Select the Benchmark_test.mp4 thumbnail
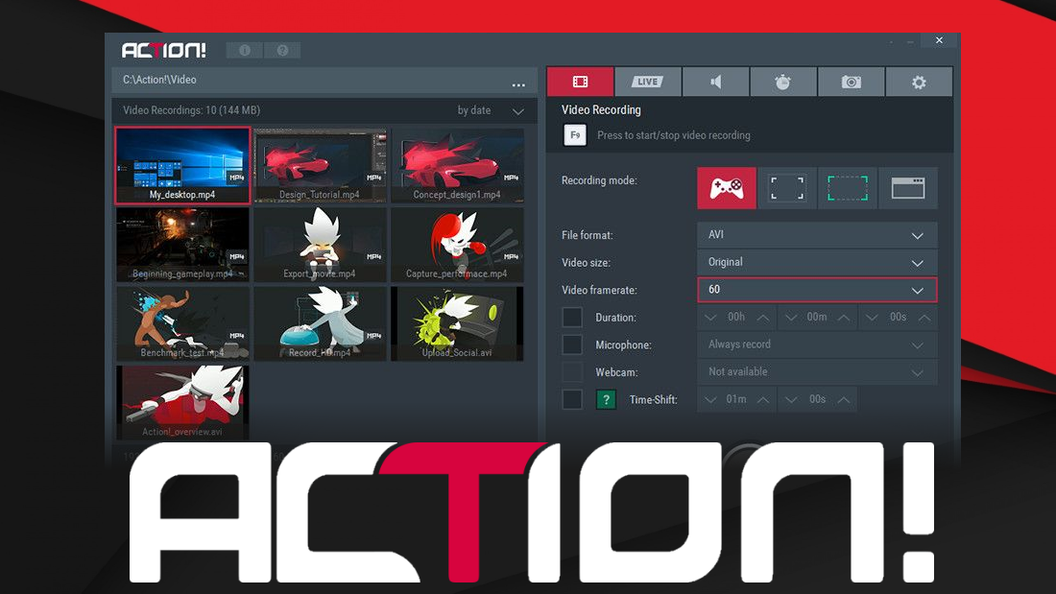The width and height of the screenshot is (1056, 594). [182, 324]
